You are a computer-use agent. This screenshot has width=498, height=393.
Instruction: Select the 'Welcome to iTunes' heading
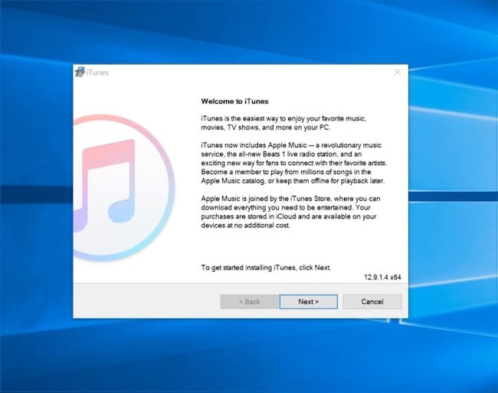click(234, 101)
